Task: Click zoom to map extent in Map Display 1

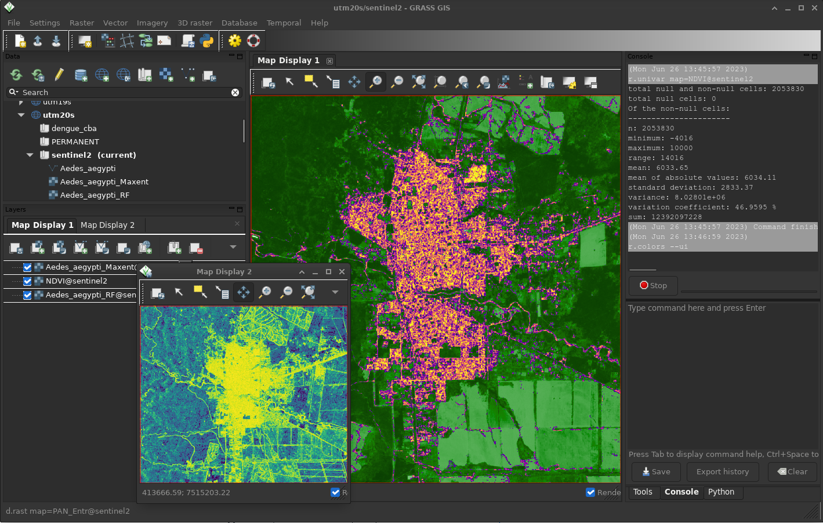Action: 419,82
